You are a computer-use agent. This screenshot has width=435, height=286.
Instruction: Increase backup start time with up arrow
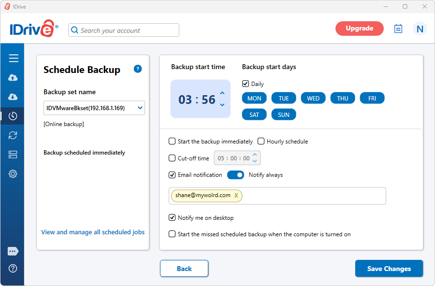pos(222,94)
